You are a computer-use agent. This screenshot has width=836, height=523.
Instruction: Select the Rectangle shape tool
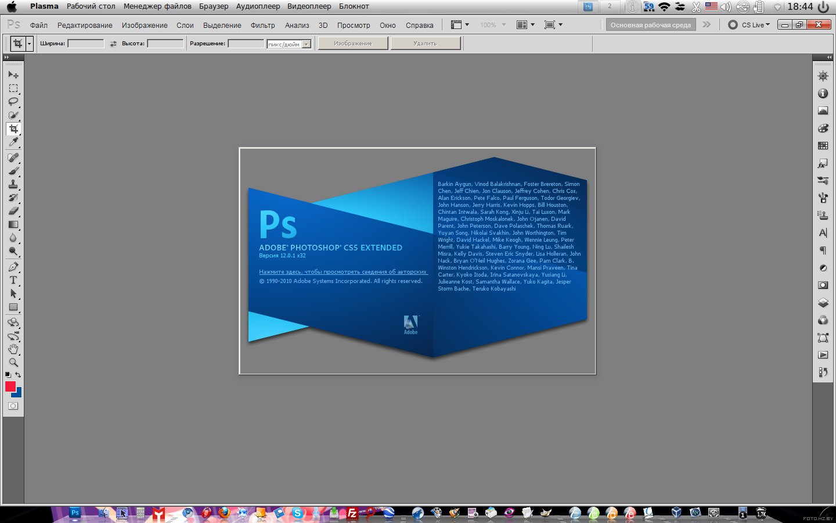pyautogui.click(x=13, y=307)
